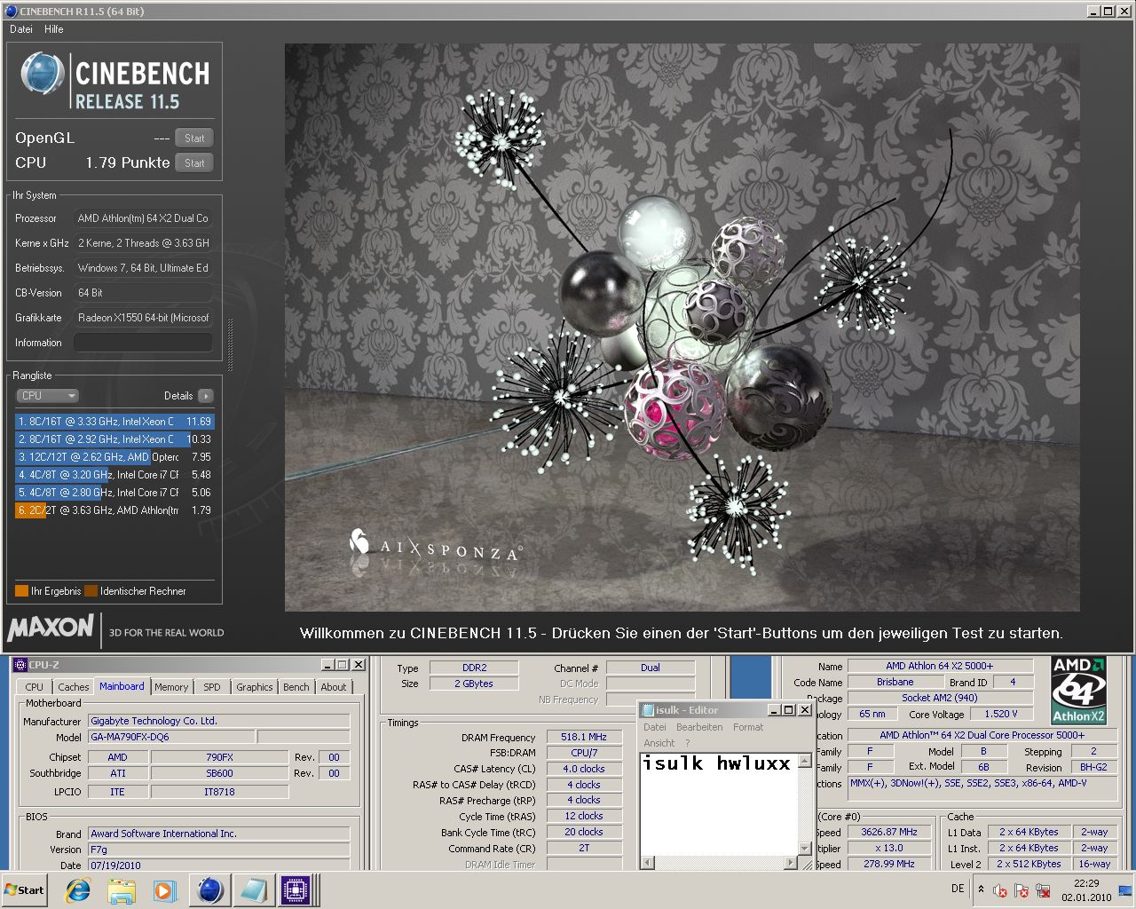Click the isulk Editor title bar icon
Image resolution: width=1136 pixels, height=909 pixels.
(x=648, y=710)
